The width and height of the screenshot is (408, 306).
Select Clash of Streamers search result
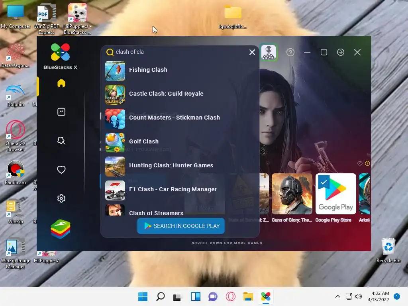180,210
